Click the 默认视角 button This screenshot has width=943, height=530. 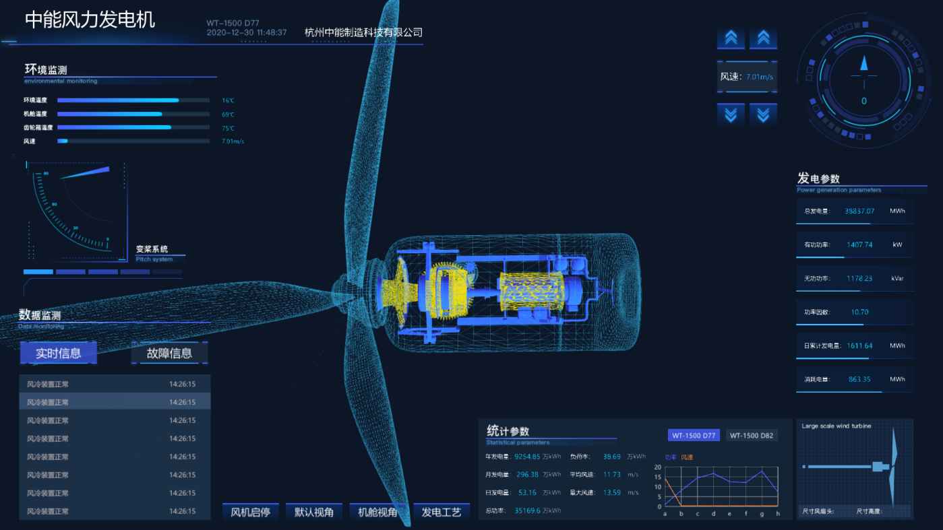pos(313,512)
